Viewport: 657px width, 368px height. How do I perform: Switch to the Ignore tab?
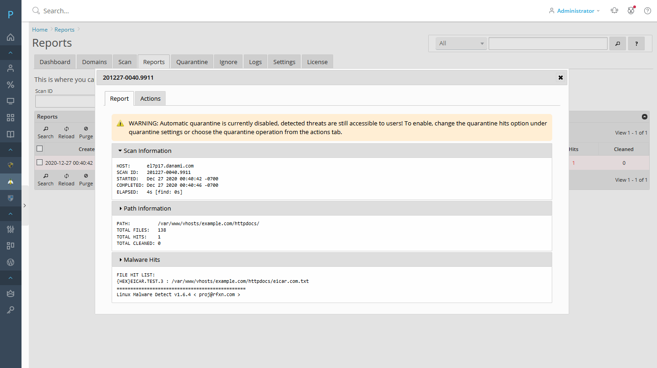(x=228, y=62)
